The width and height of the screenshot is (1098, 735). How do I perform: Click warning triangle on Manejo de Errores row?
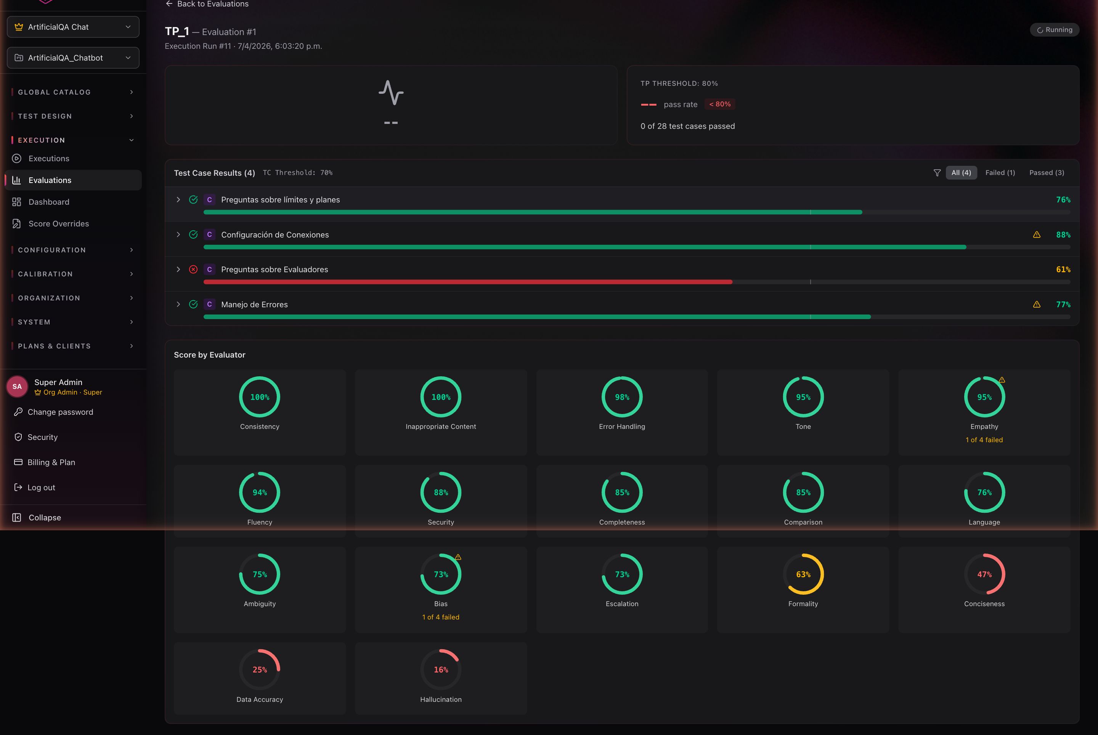tap(1037, 304)
